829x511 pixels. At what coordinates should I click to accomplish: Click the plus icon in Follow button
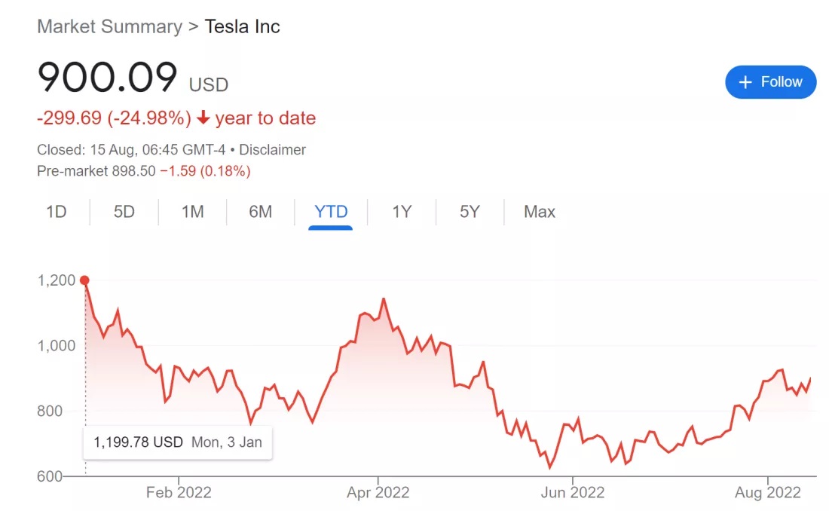tap(745, 82)
